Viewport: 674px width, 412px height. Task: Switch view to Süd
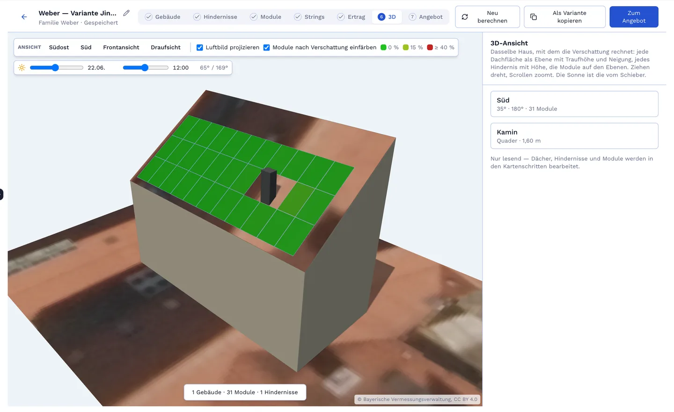pos(86,47)
